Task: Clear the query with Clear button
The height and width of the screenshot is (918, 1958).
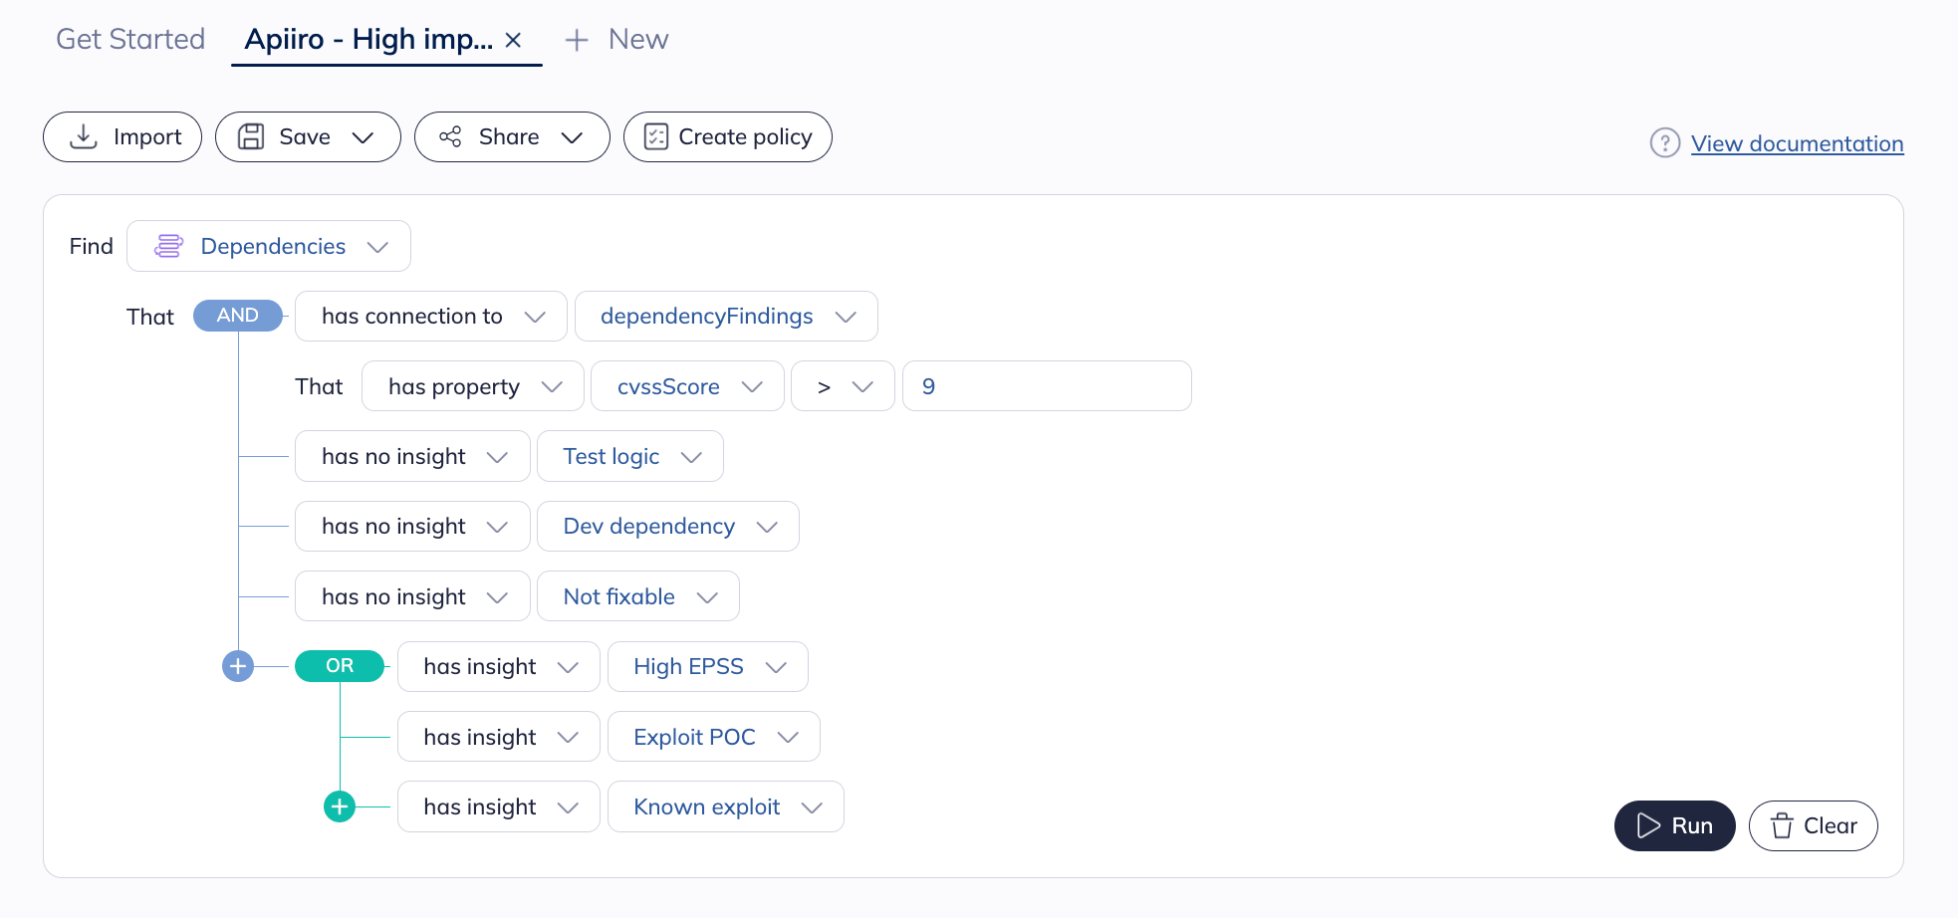Action: click(1813, 825)
